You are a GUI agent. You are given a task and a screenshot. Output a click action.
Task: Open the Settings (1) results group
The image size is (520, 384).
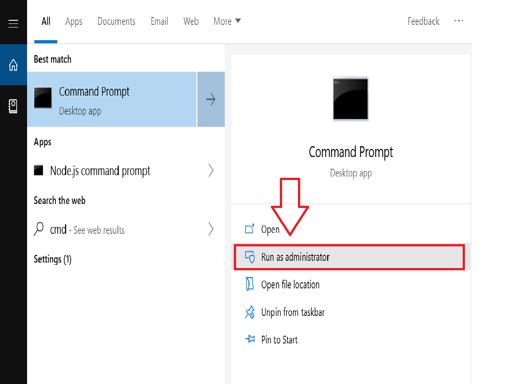click(53, 259)
